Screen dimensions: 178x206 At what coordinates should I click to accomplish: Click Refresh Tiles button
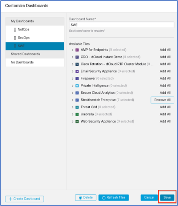(x=114, y=198)
